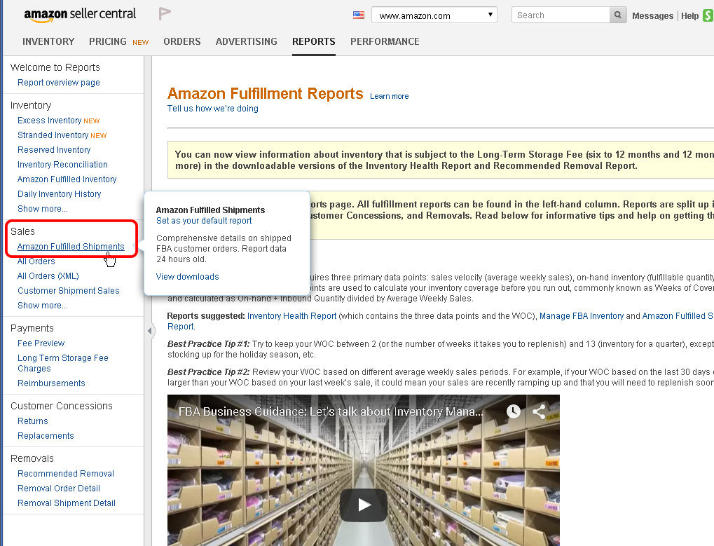Open All Orders (XML) report
714x546 pixels.
[x=48, y=276]
